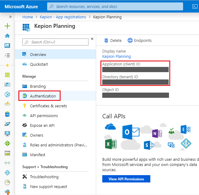Collapse the menu blade with double chevron

click(92, 39)
